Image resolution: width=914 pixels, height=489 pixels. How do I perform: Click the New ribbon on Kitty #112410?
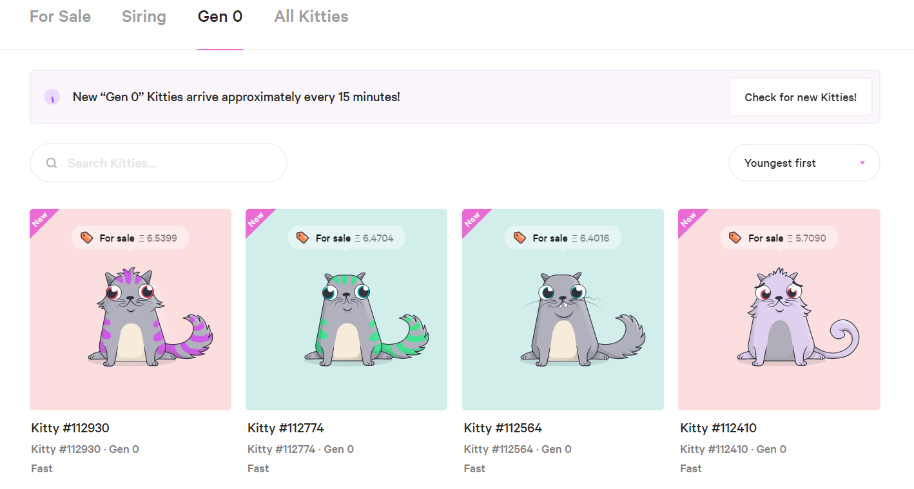tap(688, 220)
